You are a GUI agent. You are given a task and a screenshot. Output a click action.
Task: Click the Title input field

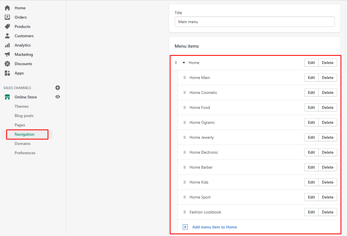255,22
